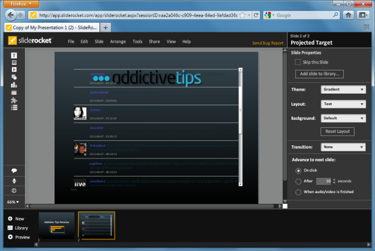The height and width of the screenshot is (251, 375).
Task: Click the search magnifier icon
Action: 336,15
